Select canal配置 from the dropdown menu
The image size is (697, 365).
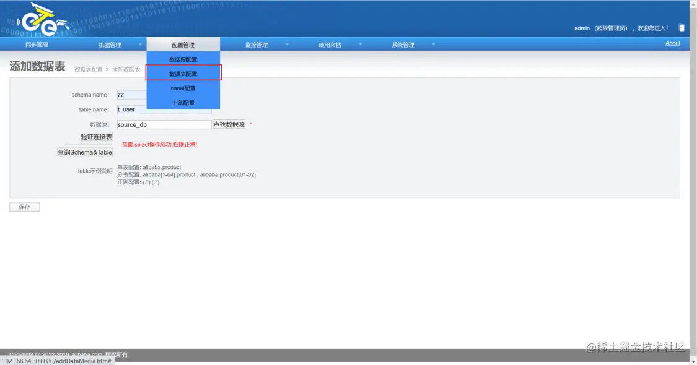coord(183,88)
